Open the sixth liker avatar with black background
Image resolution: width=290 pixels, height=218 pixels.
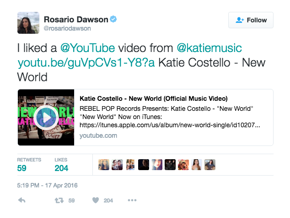170,165
